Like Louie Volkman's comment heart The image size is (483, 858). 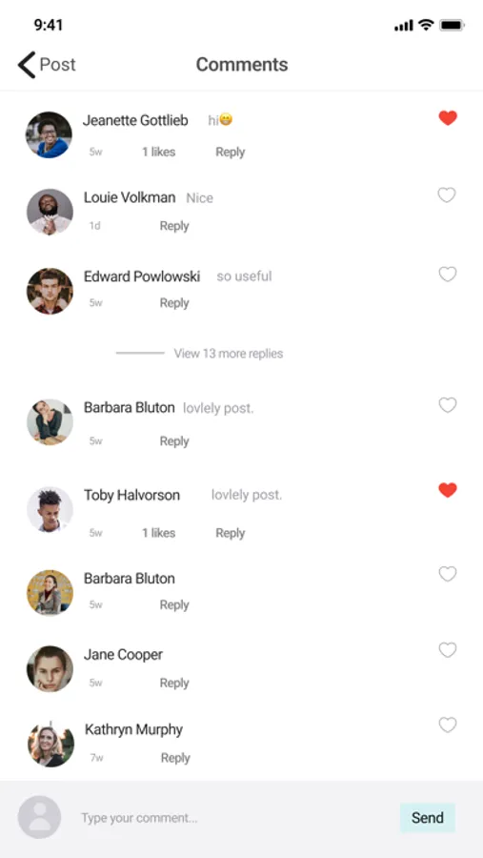(447, 194)
